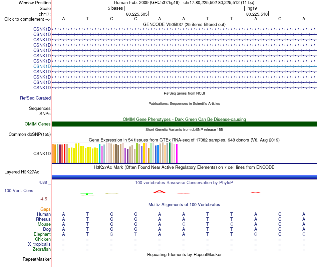Click the '5 bases' scale bar label
317x267 pixels.
tap(115, 8)
